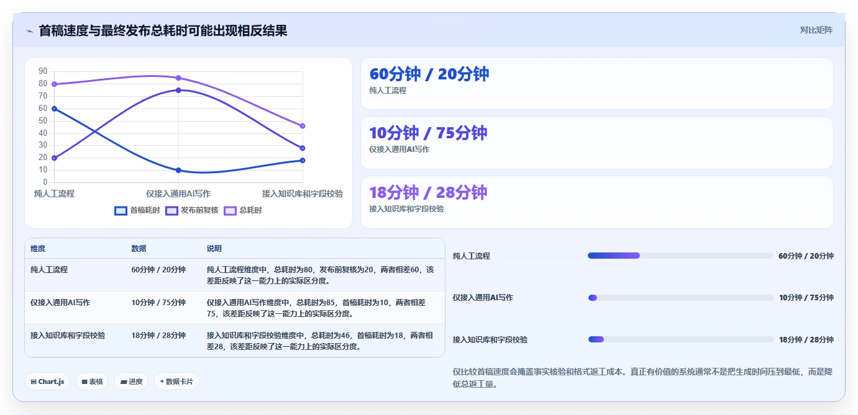Click the 仅接入通用AI写作 progress bar
858x415 pixels.
point(680,298)
